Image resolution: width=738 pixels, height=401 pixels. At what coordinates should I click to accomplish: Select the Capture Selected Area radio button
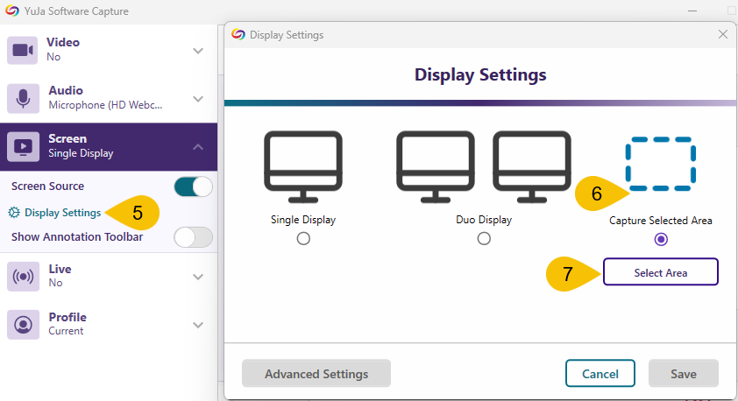(x=661, y=239)
